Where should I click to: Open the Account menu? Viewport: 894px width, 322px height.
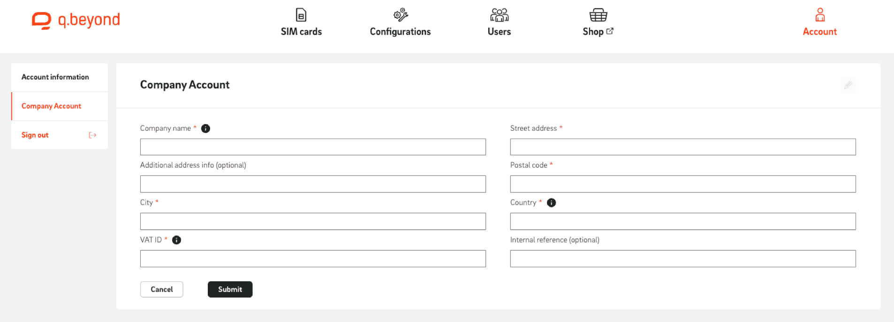tap(819, 22)
